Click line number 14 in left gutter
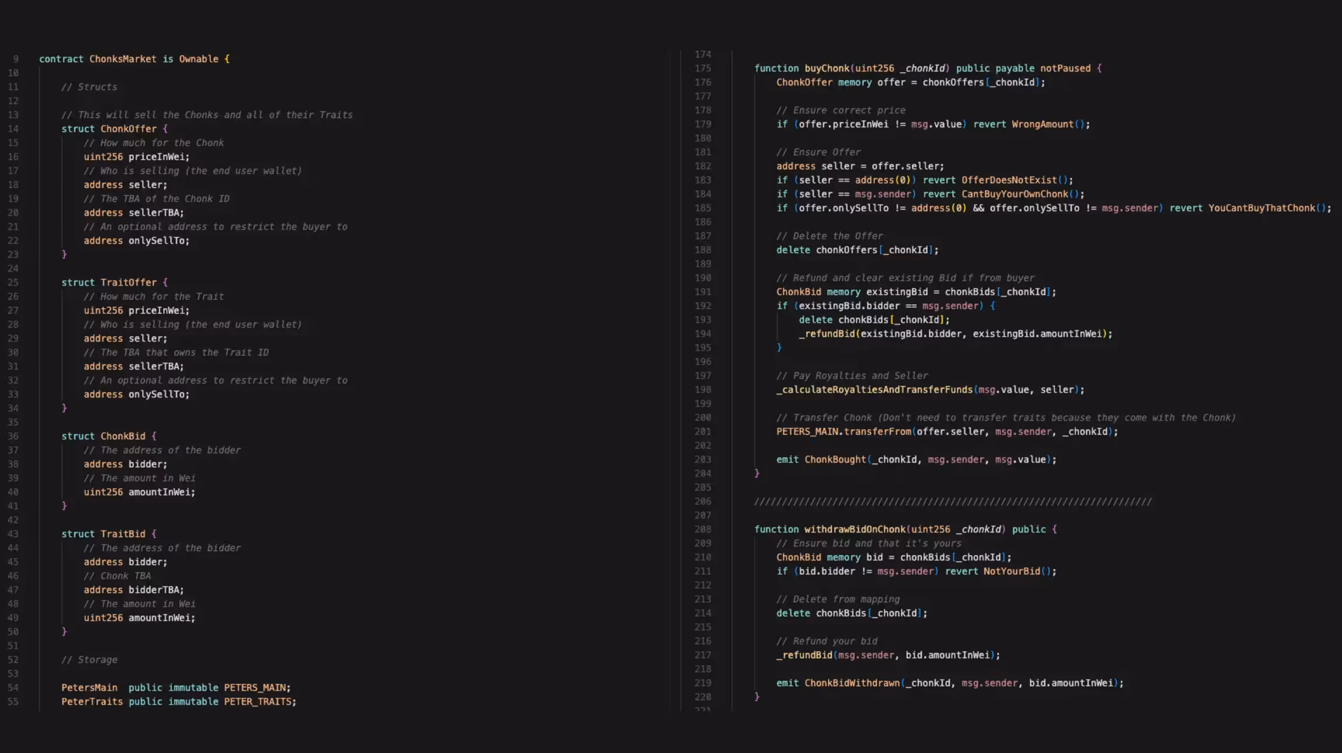Screen dimensions: 1342x753 (13, 129)
